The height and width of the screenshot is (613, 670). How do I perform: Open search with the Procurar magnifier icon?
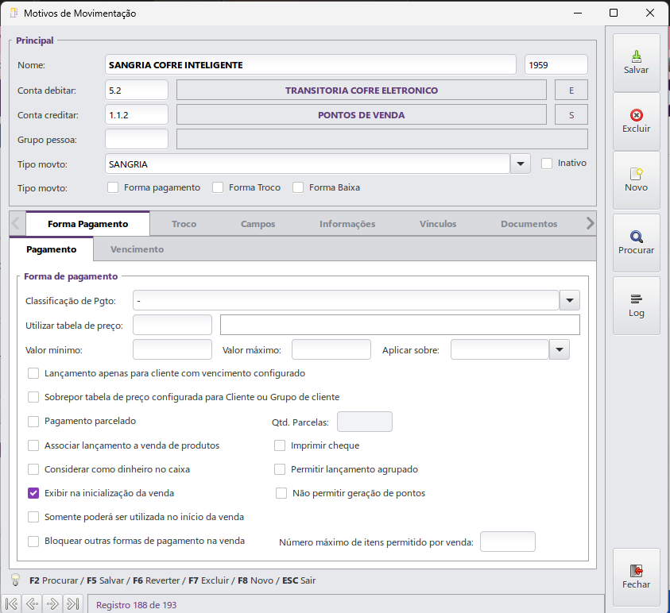click(x=637, y=243)
